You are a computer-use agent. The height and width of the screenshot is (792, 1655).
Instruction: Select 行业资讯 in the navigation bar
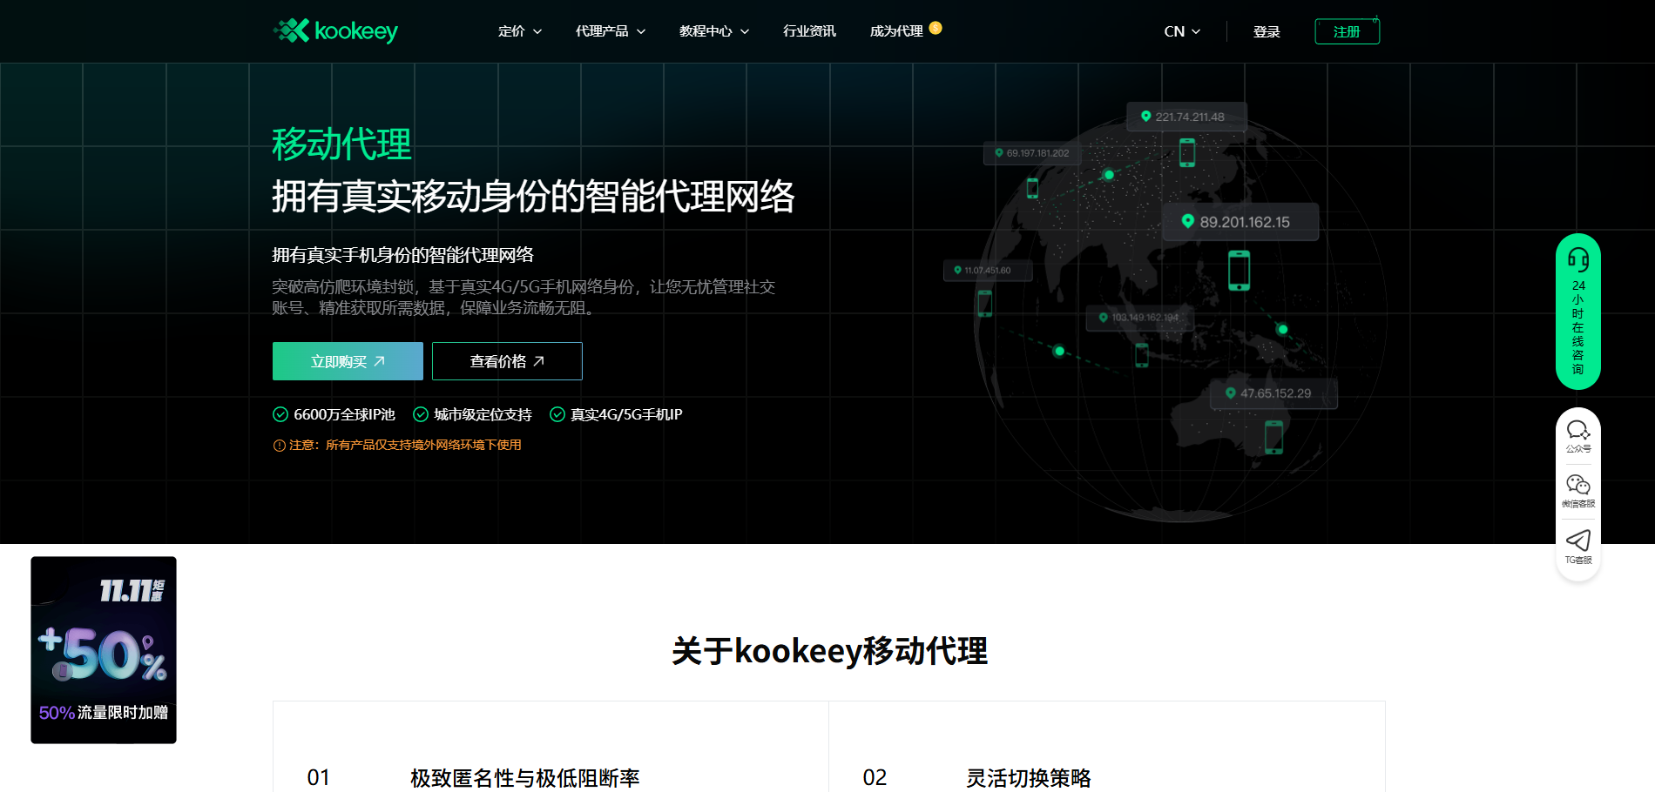pos(808,30)
